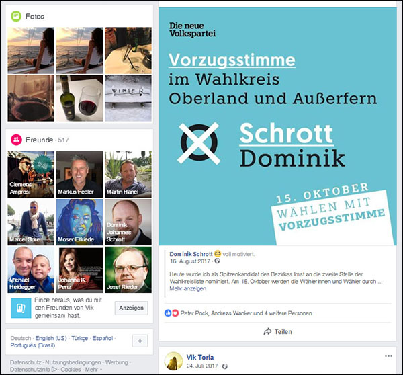Open the Vik Toria profile name link
The height and width of the screenshot is (375, 403).
pyautogui.click(x=200, y=357)
